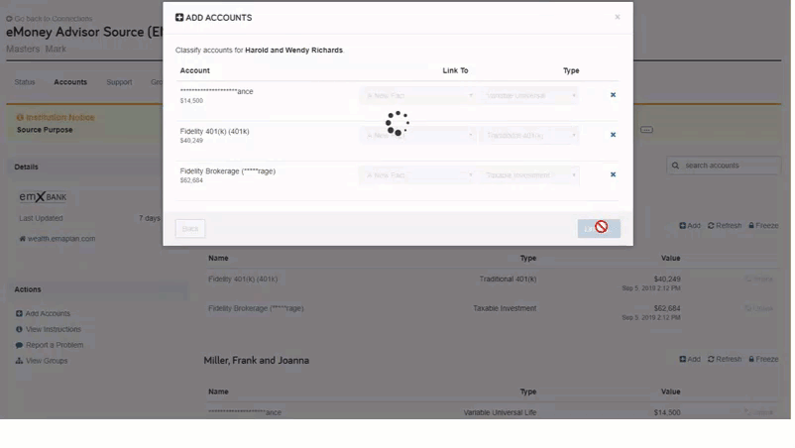Click Add Accounts under Actions
This screenshot has width=795, height=448.
click(x=43, y=314)
